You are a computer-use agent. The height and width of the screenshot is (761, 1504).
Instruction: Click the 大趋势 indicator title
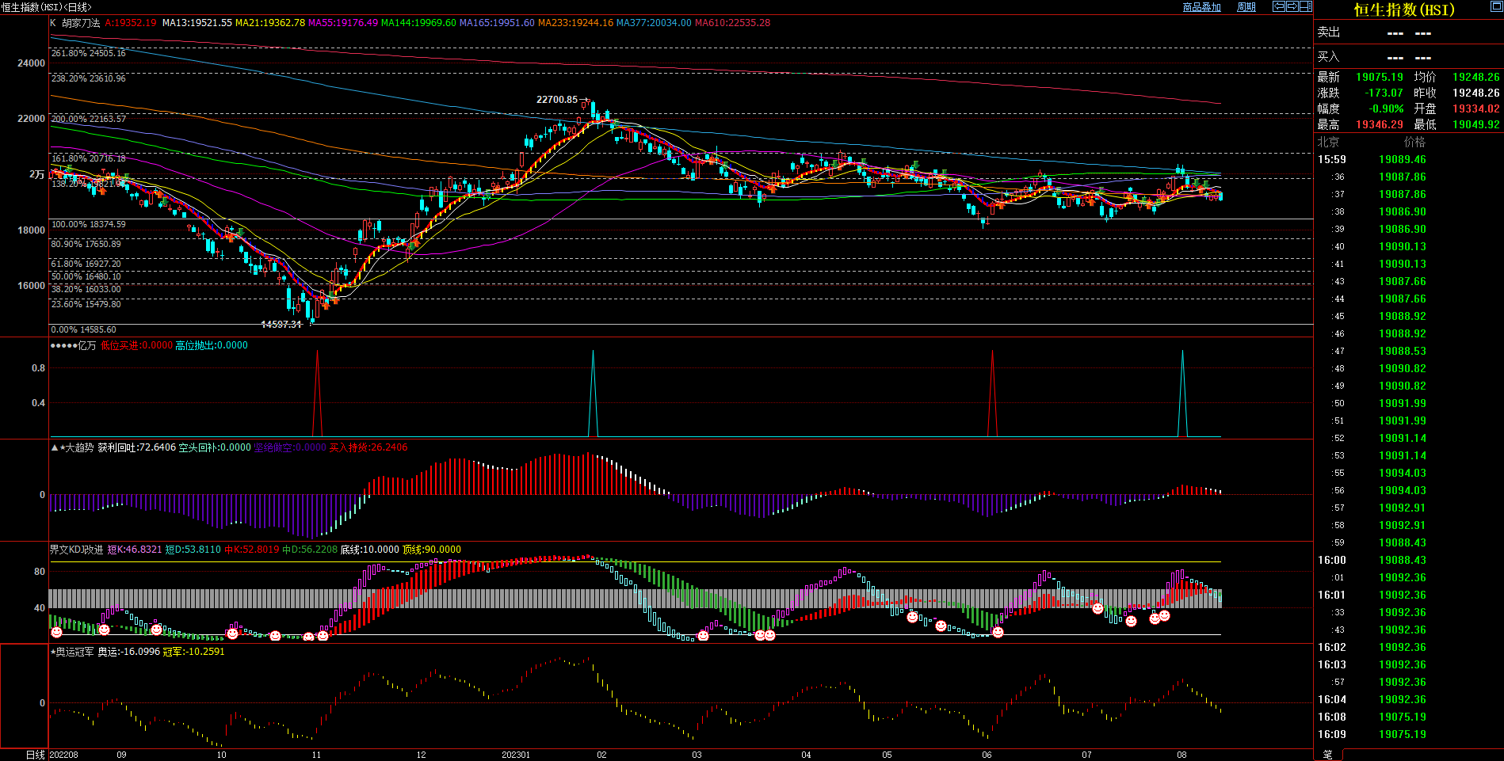[x=78, y=447]
